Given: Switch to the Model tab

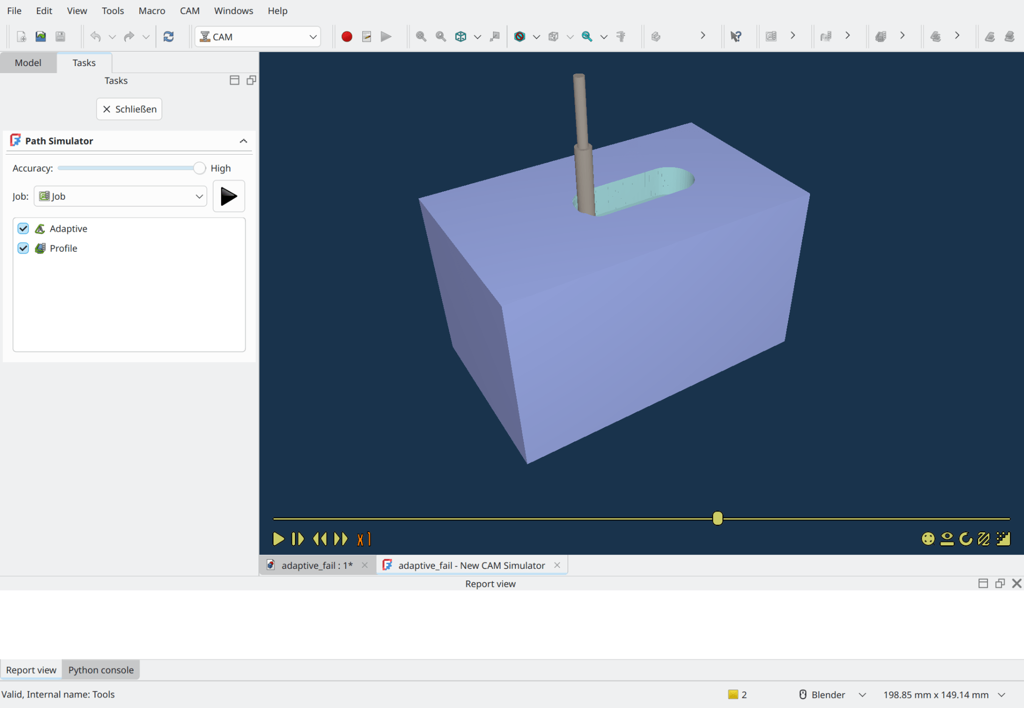Looking at the screenshot, I should [x=28, y=63].
